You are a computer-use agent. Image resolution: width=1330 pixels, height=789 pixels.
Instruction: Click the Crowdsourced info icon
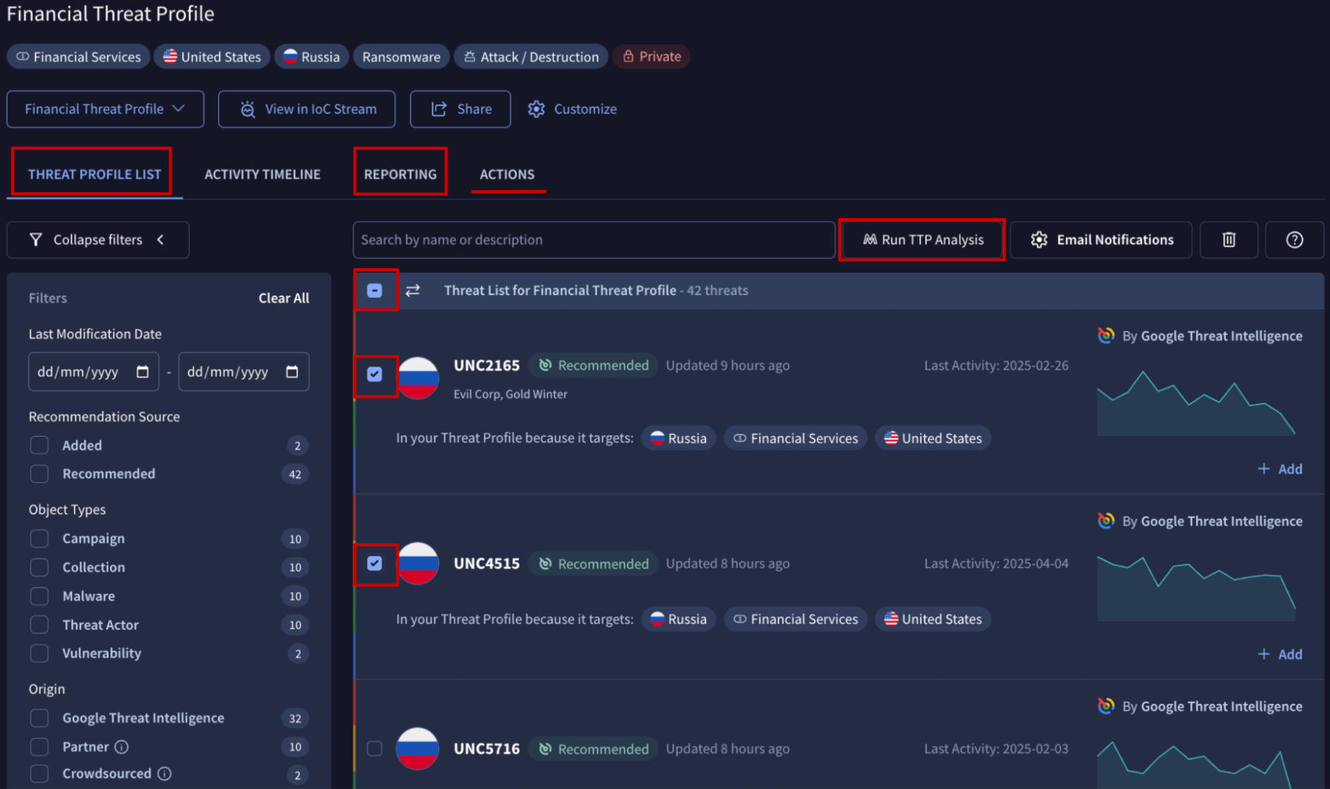click(x=164, y=774)
